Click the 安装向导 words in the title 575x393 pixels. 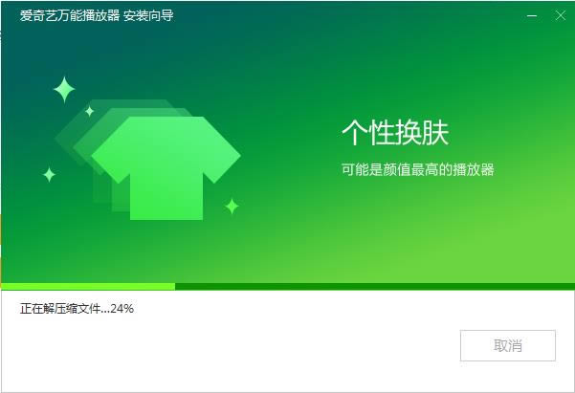click(x=148, y=15)
